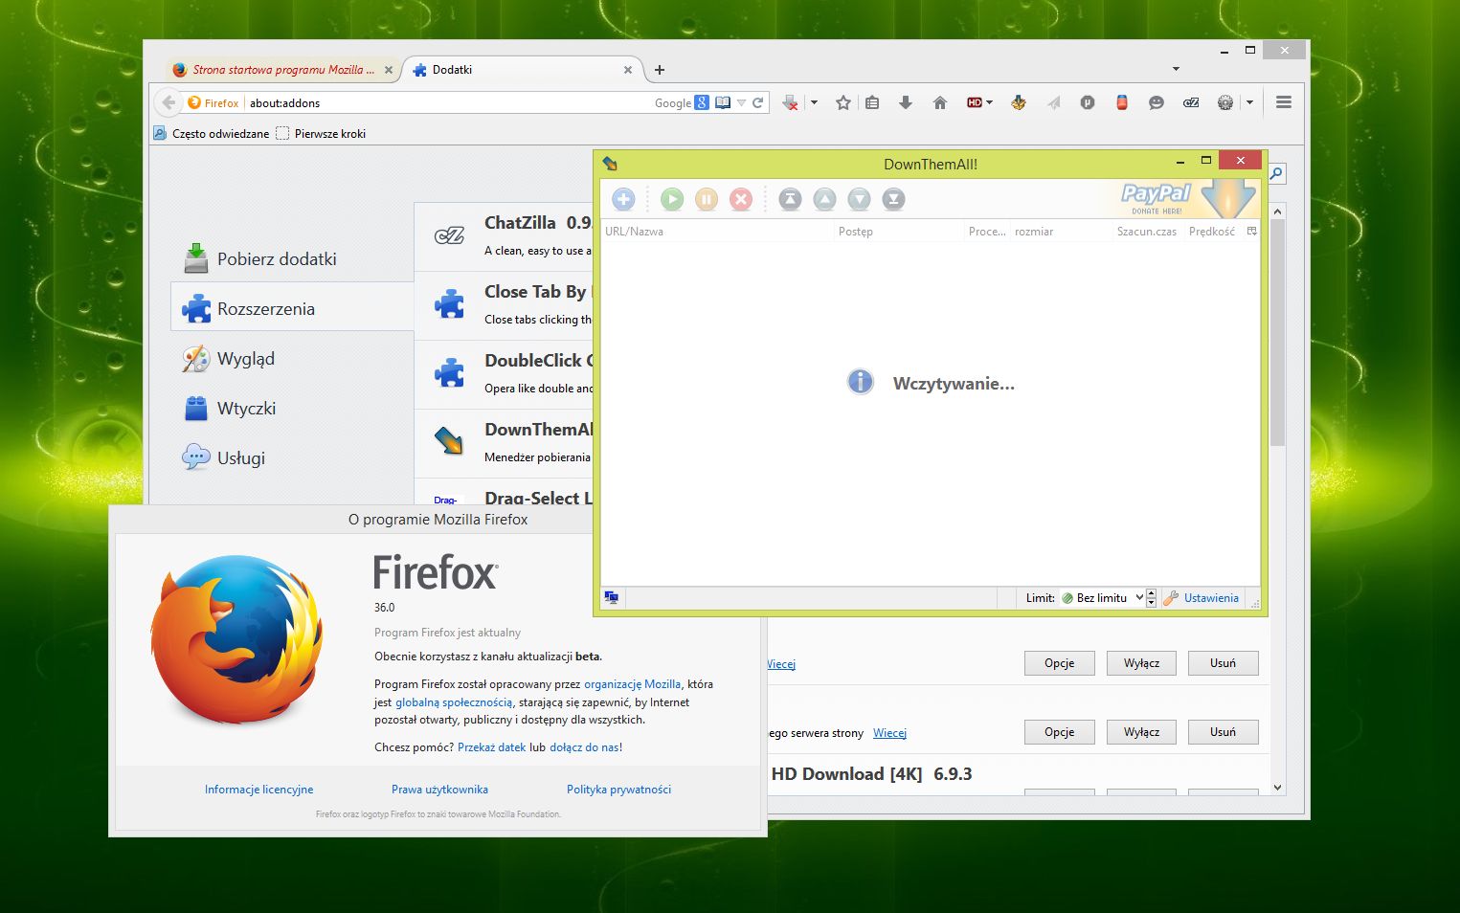The width and height of the screenshot is (1460, 913).
Task: Open the Wygląd category
Action: point(292,358)
